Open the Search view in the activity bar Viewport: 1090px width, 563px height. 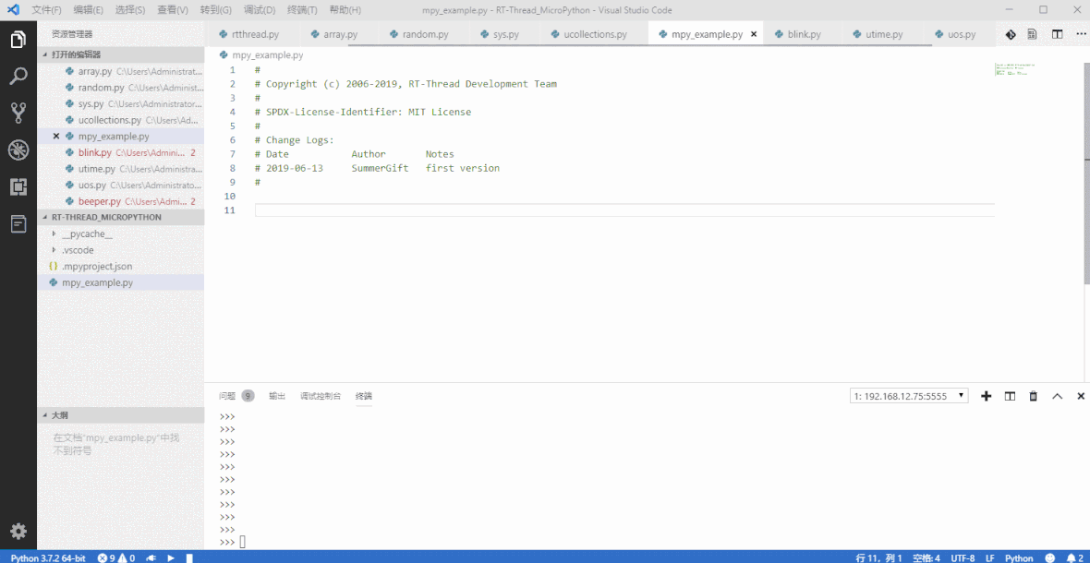click(x=18, y=78)
